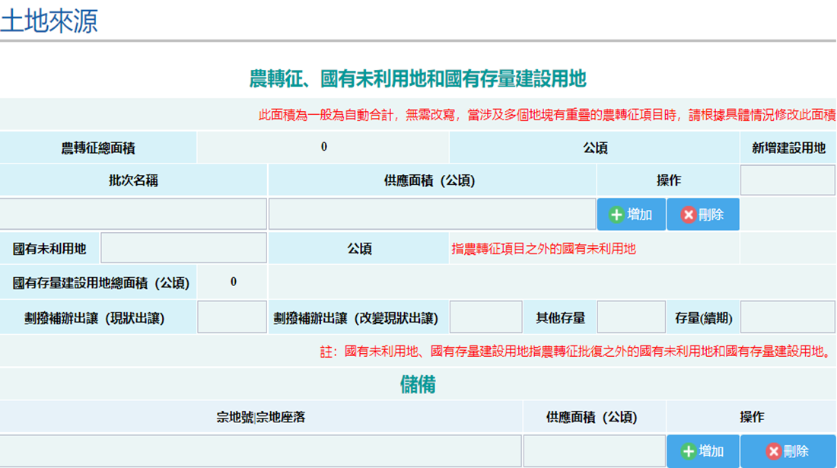Screen dimensions: 837x468
Task: Click the 國有存量建設用地總面積 value 0
Action: [x=234, y=282]
